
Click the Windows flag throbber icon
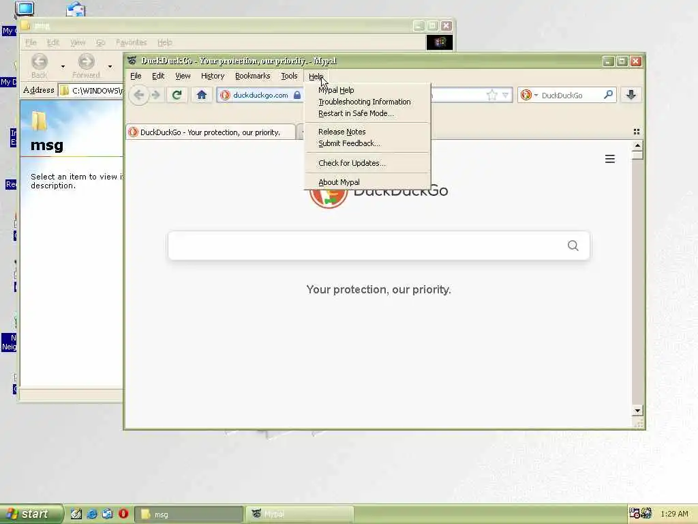[x=440, y=42]
